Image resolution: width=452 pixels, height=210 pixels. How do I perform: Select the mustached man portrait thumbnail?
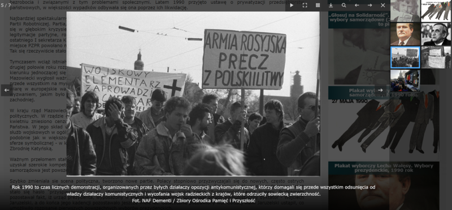[x=405, y=34]
